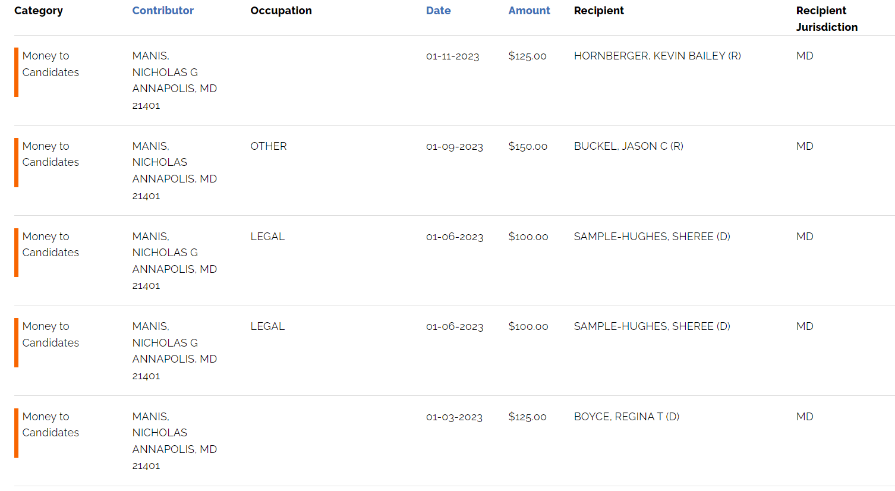Screen dimensions: 895x491
Task: Click the Category column header
Action: click(39, 11)
